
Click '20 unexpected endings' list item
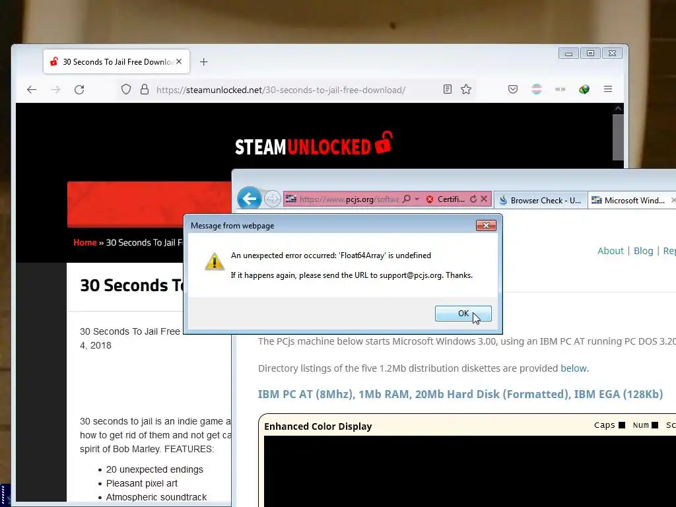coord(154,469)
